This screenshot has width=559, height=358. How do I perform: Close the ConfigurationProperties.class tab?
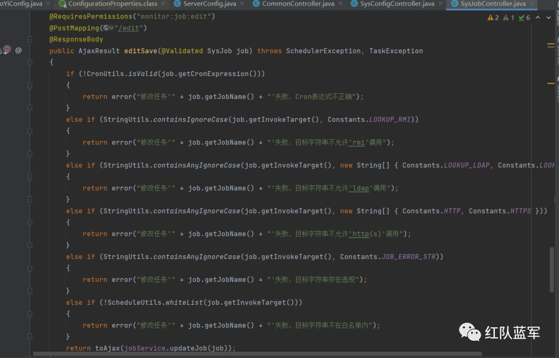[x=163, y=4]
